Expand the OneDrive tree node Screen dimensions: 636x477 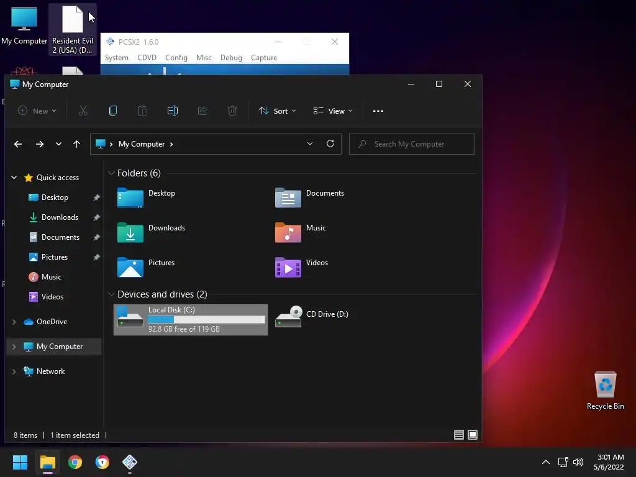coord(14,322)
